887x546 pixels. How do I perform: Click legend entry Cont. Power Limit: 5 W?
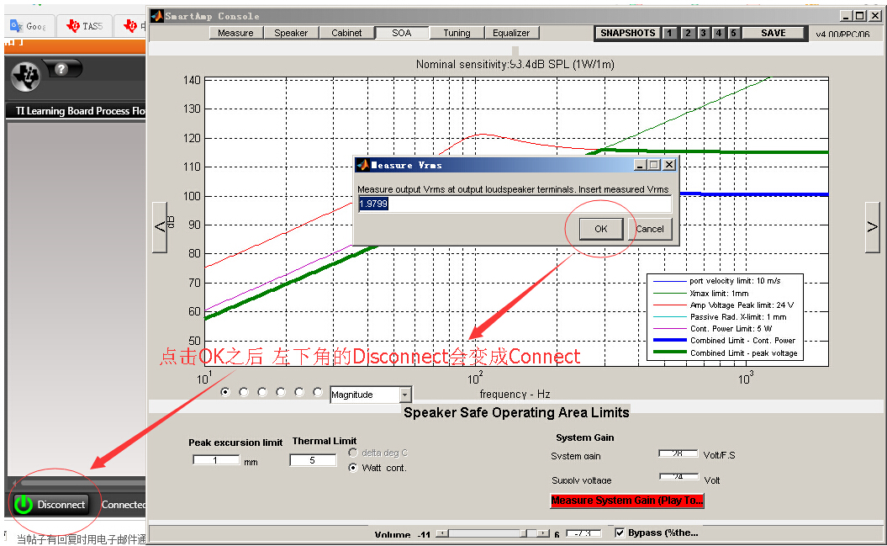[x=731, y=329]
